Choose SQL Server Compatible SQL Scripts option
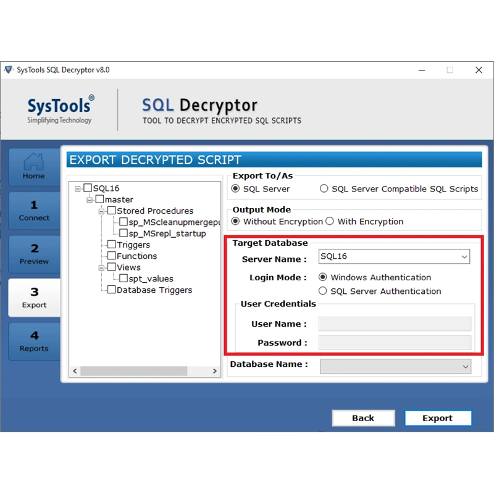The height and width of the screenshot is (494, 494). tap(324, 189)
